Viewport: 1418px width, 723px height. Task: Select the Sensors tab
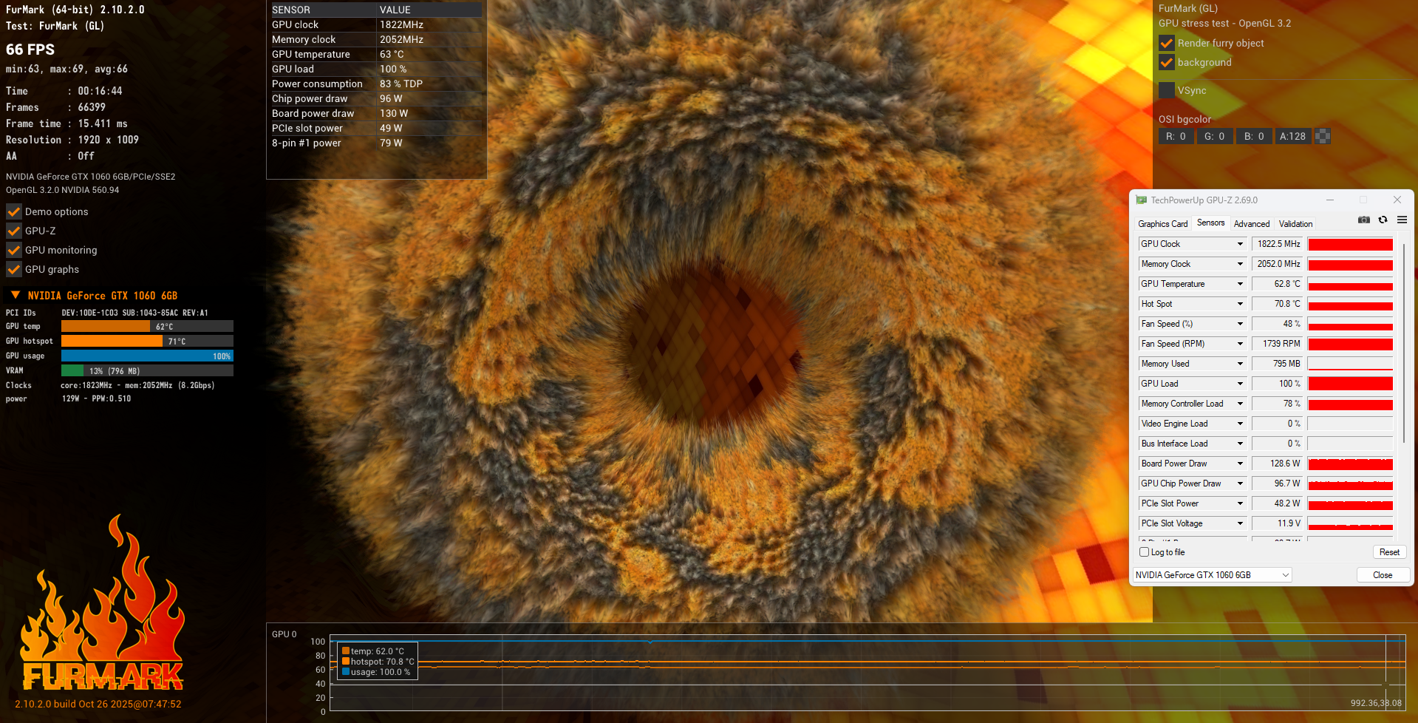(x=1210, y=223)
